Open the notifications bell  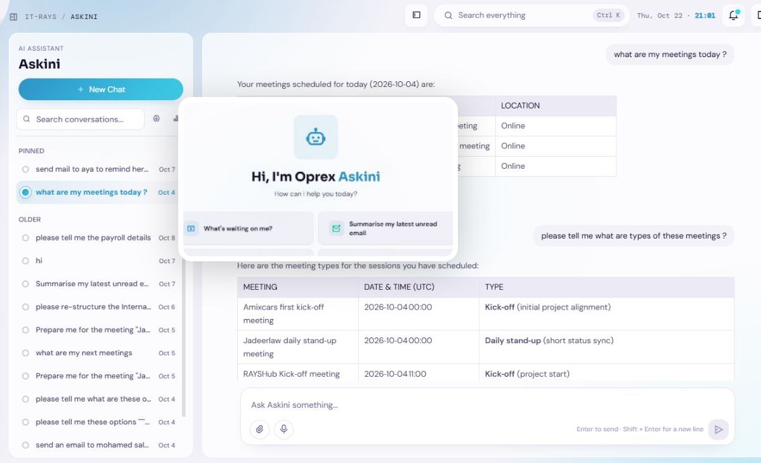point(734,15)
